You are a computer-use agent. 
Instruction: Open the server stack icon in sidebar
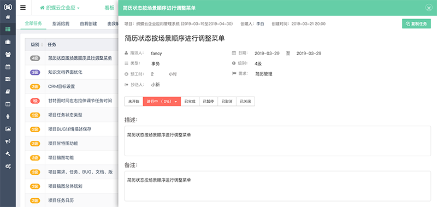tap(8, 79)
